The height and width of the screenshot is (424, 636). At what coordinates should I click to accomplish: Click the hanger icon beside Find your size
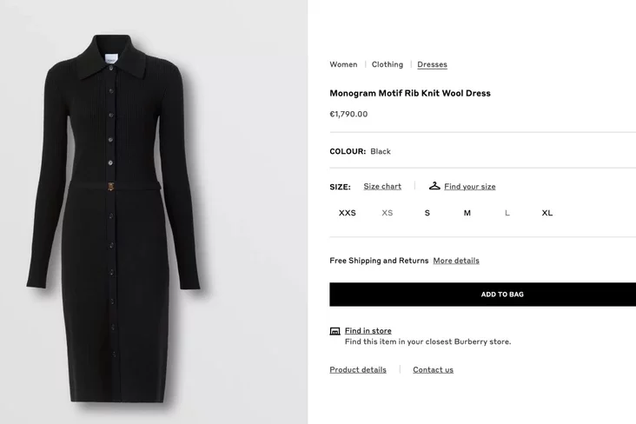(x=434, y=186)
